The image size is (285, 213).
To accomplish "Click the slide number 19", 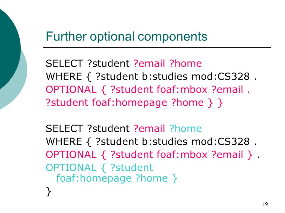I will pos(265,204).
